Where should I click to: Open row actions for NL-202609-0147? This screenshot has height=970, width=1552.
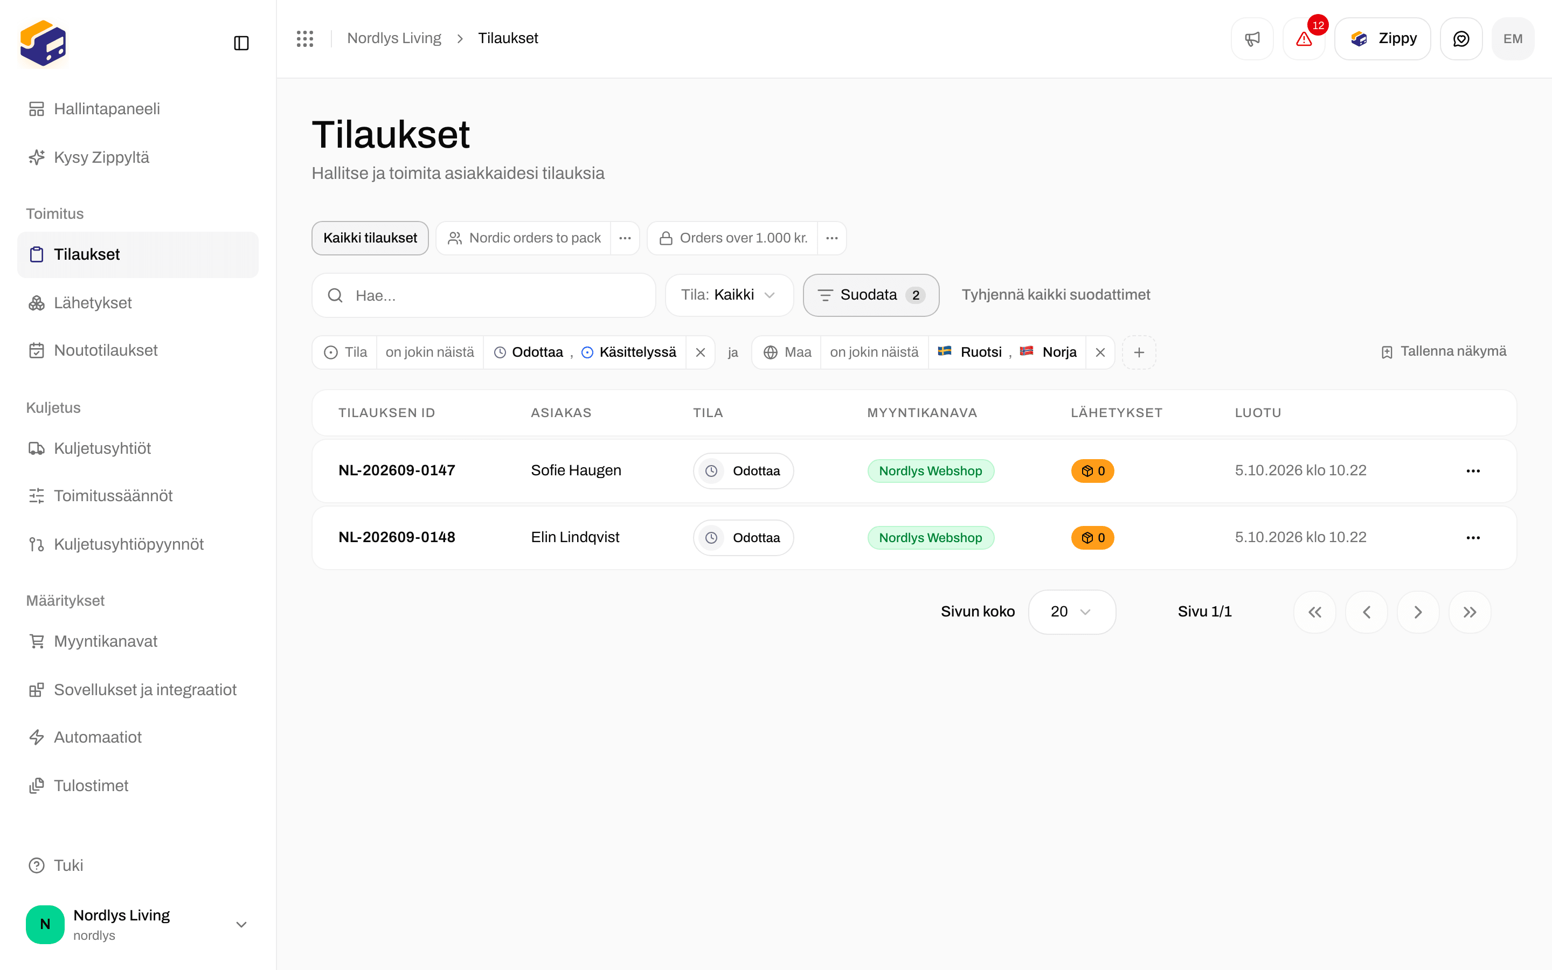(x=1473, y=471)
